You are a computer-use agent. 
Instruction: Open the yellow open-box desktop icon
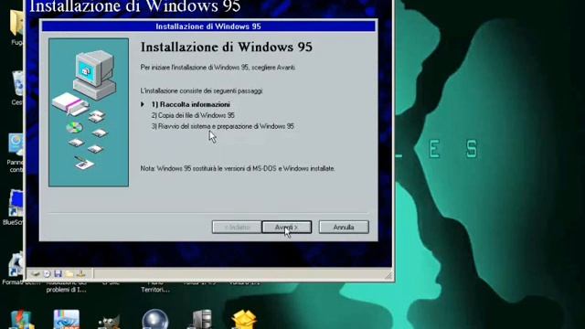pyautogui.click(x=244, y=320)
